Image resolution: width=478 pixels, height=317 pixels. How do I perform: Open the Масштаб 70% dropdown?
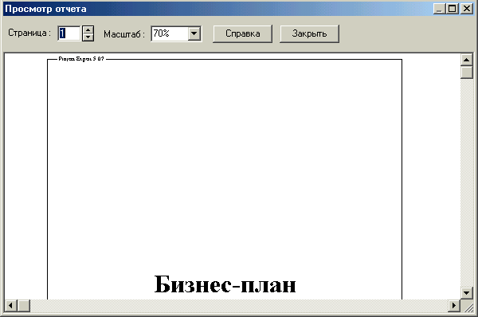(x=194, y=33)
